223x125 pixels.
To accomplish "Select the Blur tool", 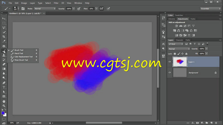I will pos(4,73).
